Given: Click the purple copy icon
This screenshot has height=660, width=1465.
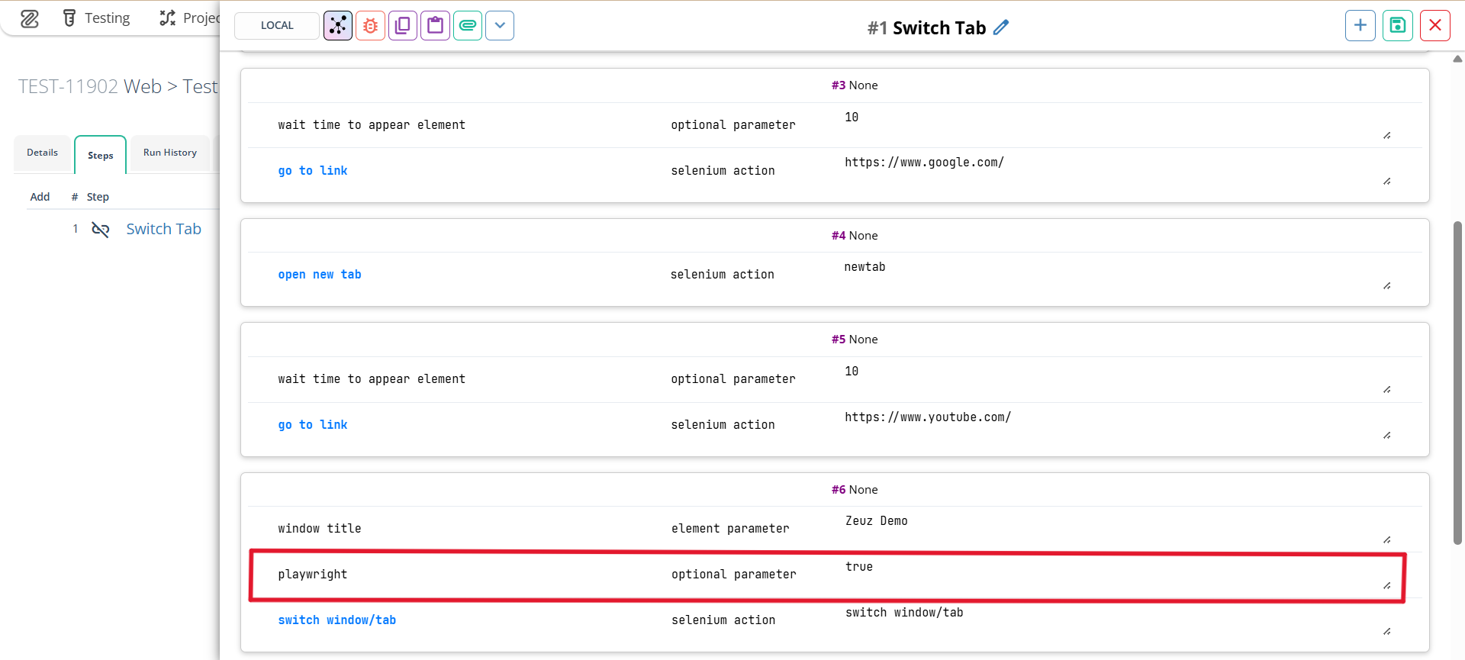Looking at the screenshot, I should tap(403, 25).
